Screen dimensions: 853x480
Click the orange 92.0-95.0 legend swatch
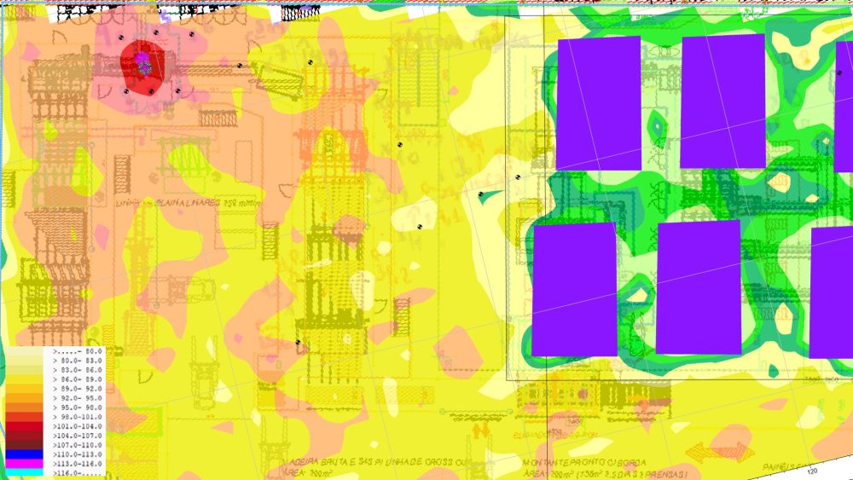(24, 398)
